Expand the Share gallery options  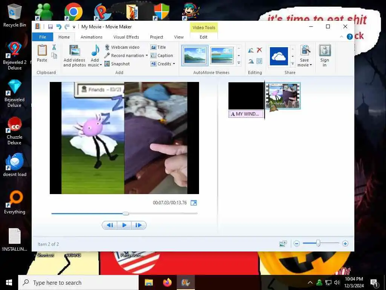point(293,63)
